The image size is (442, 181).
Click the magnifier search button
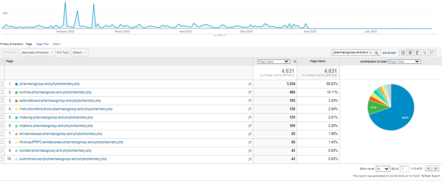pos(377,53)
